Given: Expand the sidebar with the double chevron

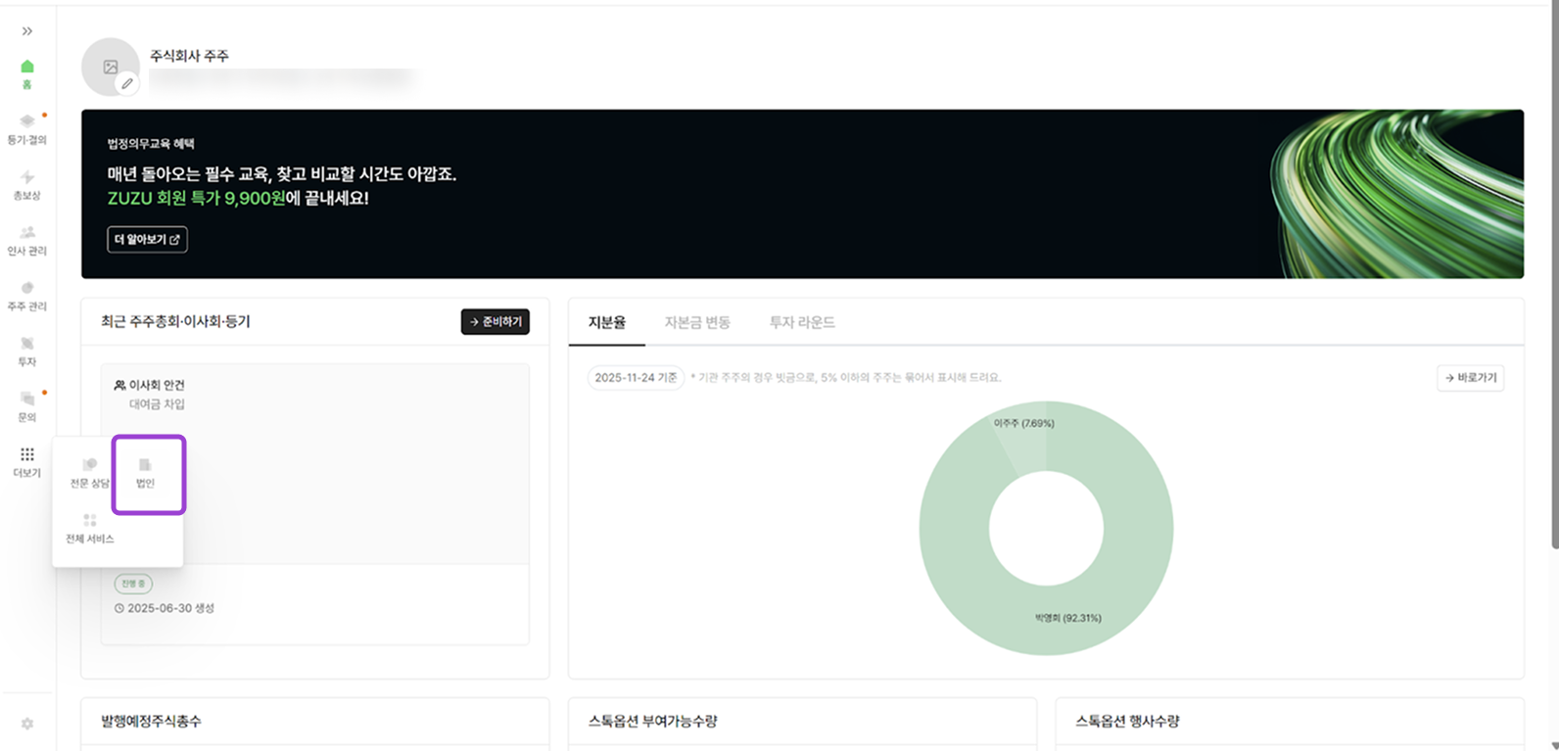Looking at the screenshot, I should click(x=27, y=31).
